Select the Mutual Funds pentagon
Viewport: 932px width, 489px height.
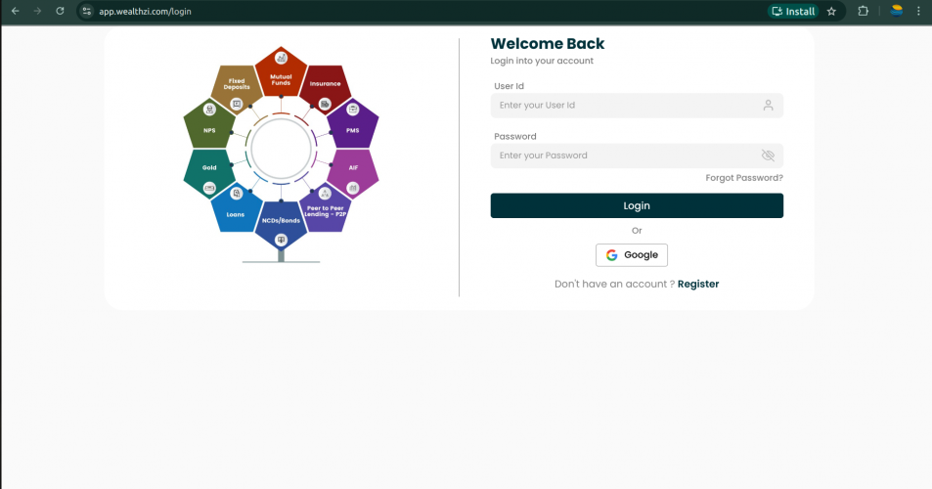(x=281, y=72)
